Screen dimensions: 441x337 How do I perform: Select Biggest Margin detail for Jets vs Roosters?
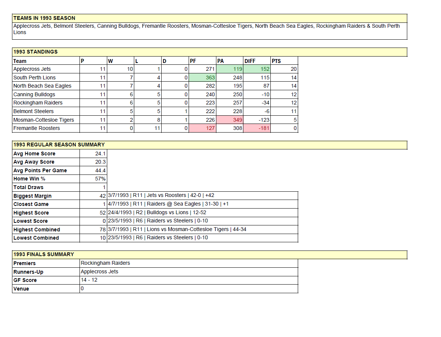[x=161, y=195]
